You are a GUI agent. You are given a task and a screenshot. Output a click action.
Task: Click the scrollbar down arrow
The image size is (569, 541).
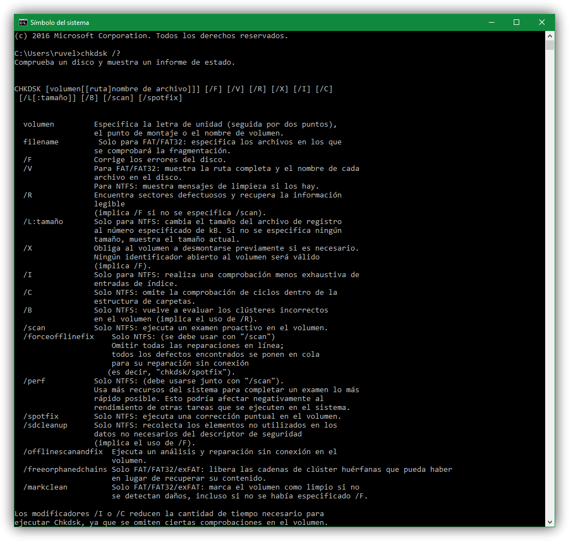[x=550, y=522]
